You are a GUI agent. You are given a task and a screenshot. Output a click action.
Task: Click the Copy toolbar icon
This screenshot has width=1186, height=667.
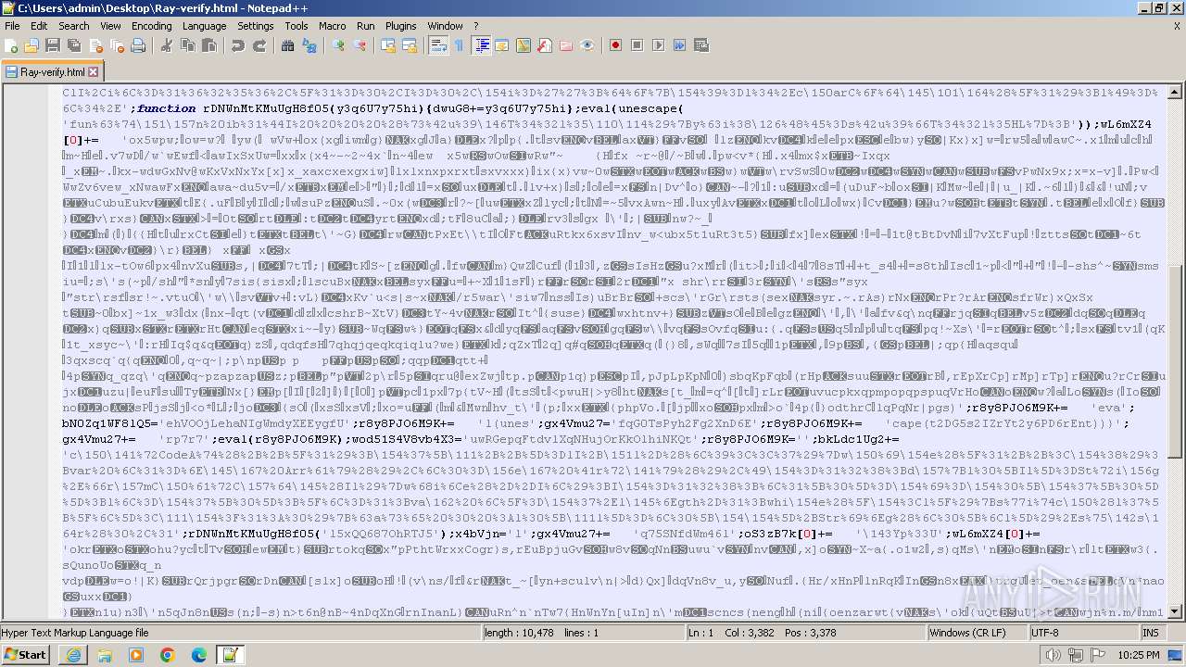point(187,45)
